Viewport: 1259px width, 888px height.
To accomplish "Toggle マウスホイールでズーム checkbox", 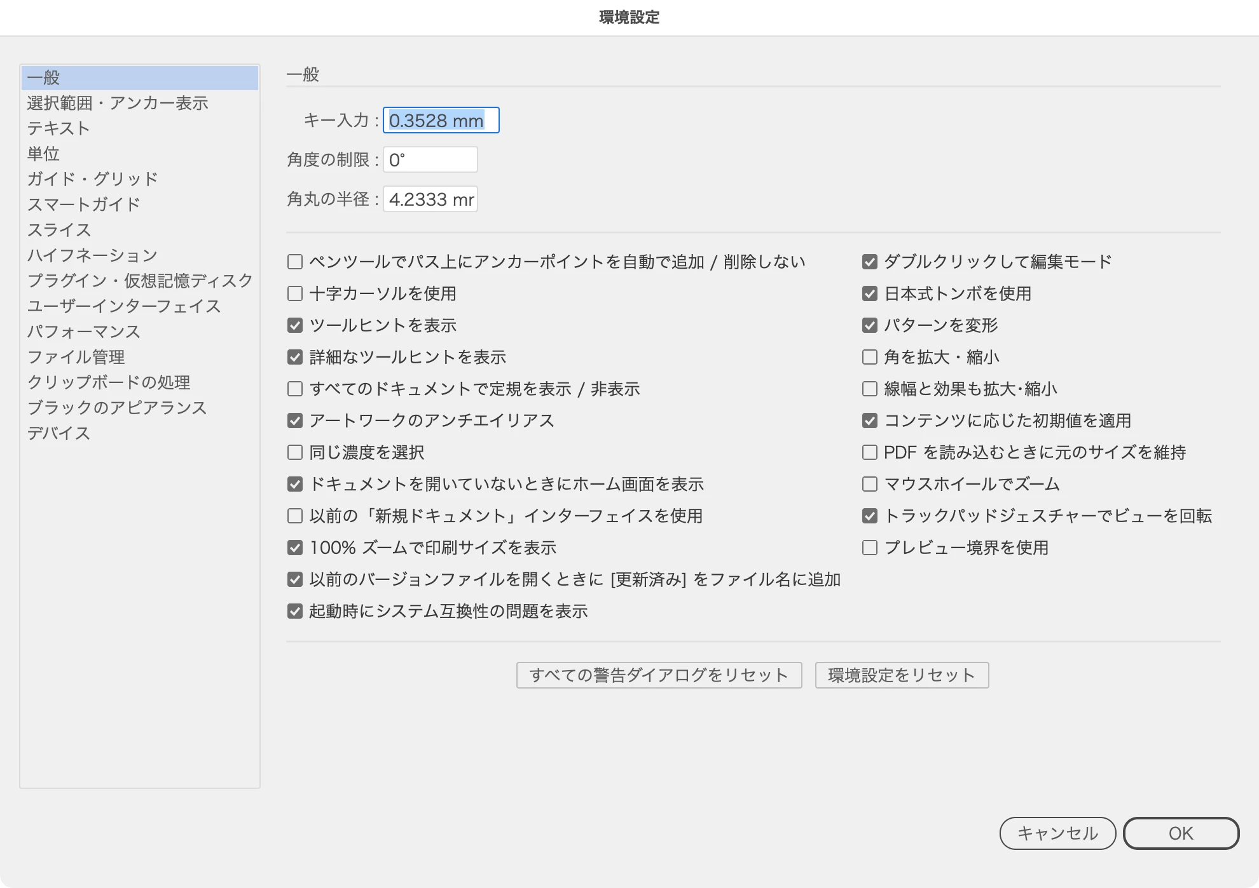I will [x=870, y=484].
